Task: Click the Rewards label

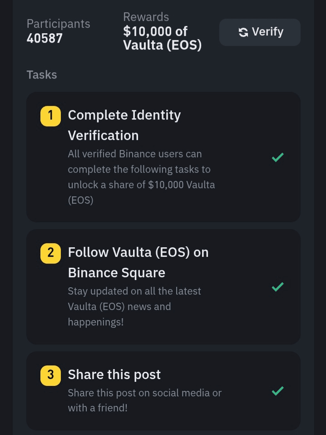Action: click(x=146, y=17)
